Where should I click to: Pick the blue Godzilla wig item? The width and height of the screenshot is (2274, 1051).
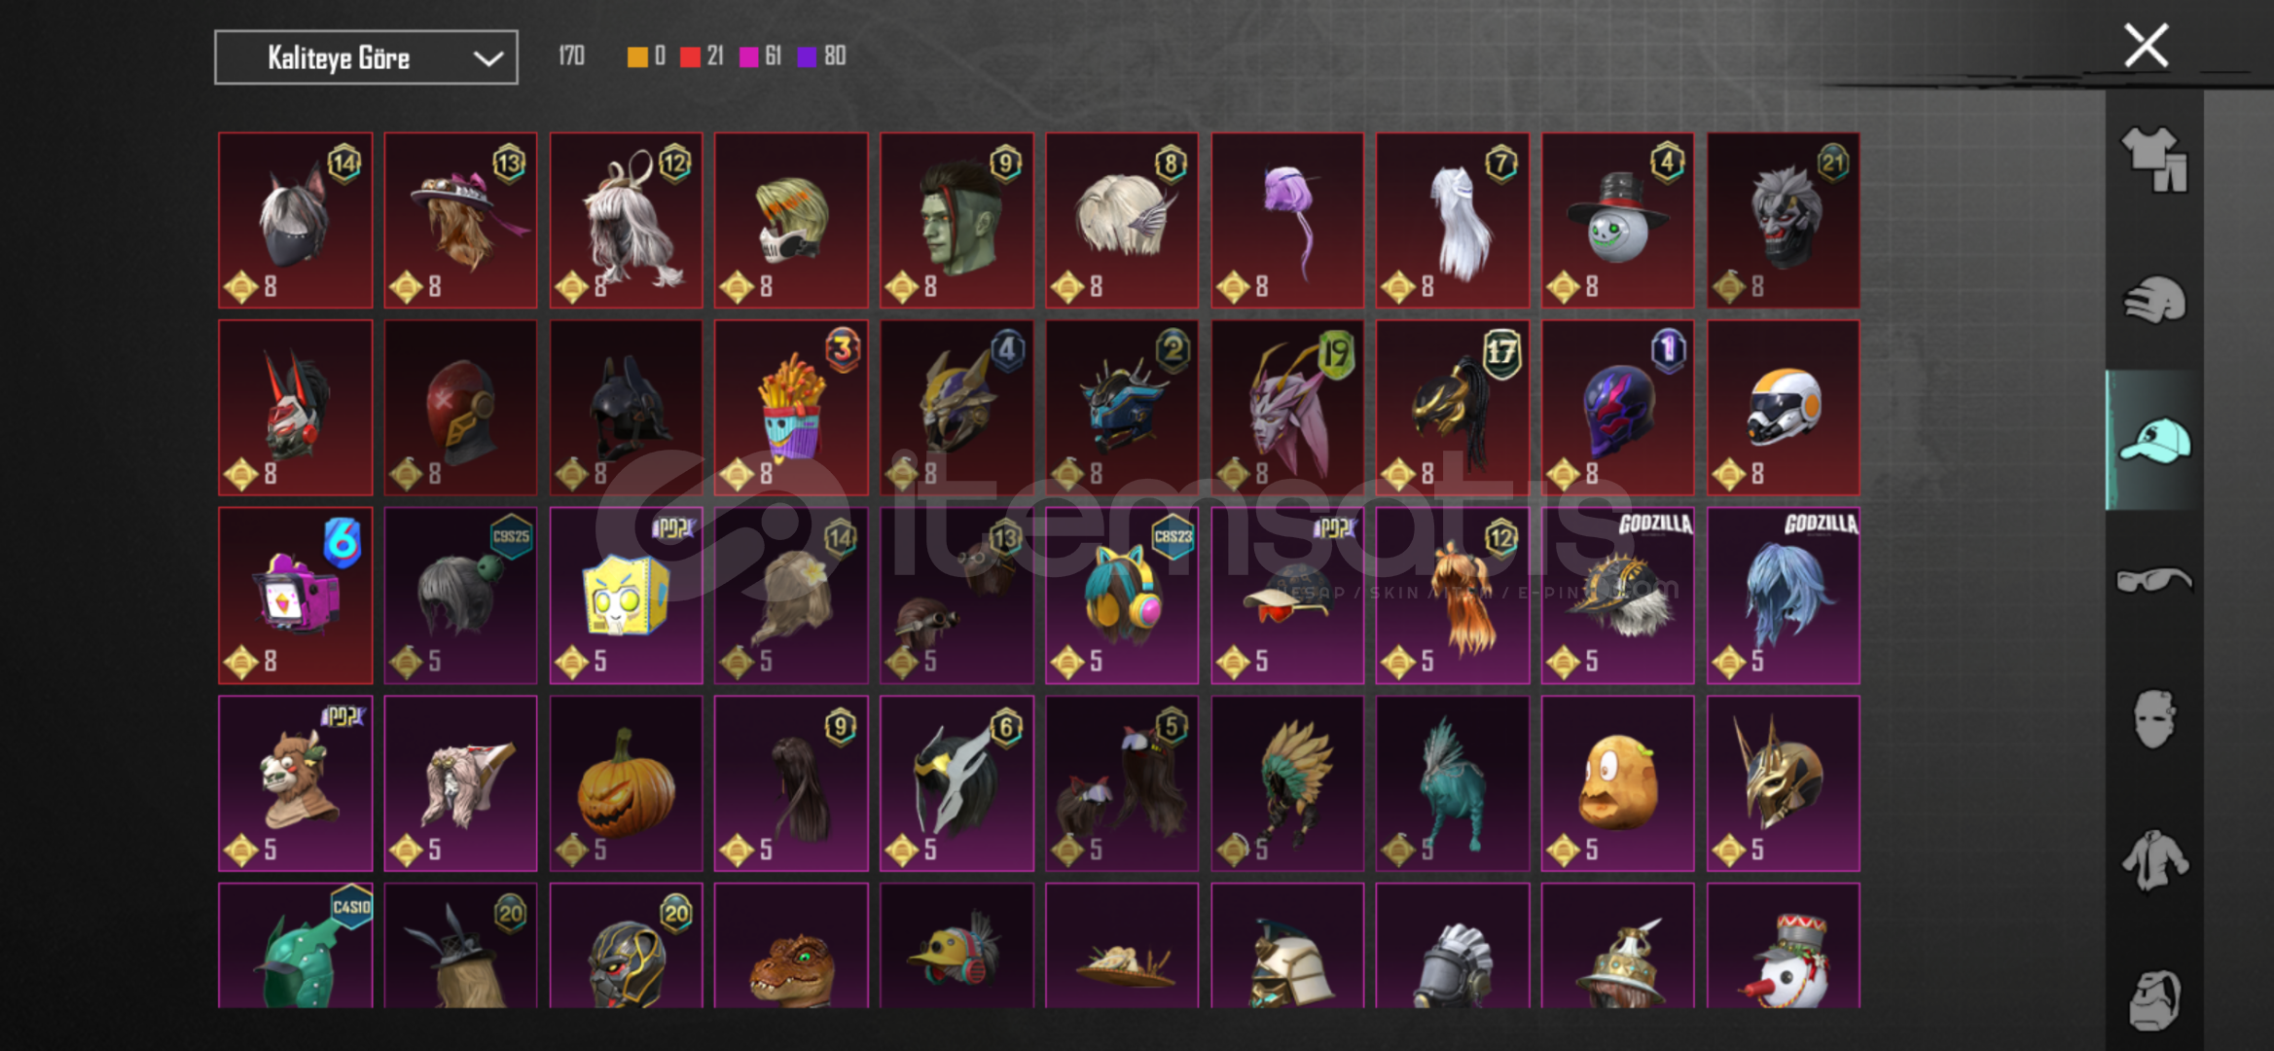tap(1783, 596)
